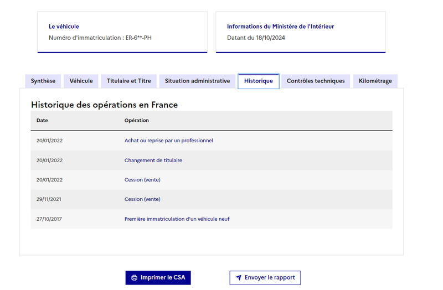The height and width of the screenshot is (290, 443).
Task: Select the Situation administrative tab
Action: tap(198, 81)
